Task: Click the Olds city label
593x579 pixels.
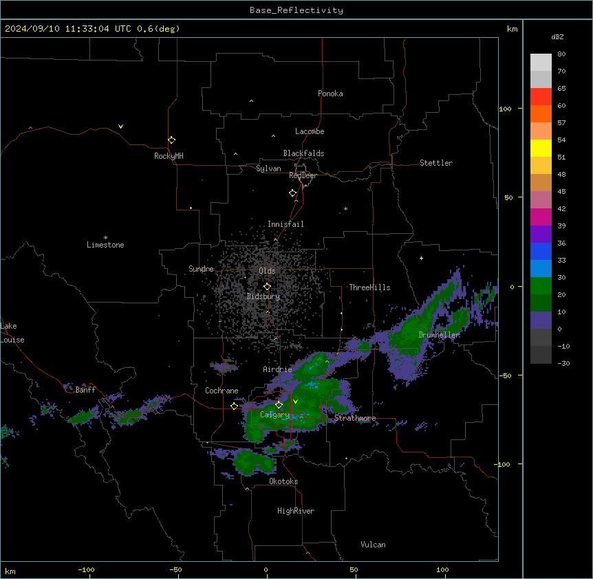Action: 267,271
